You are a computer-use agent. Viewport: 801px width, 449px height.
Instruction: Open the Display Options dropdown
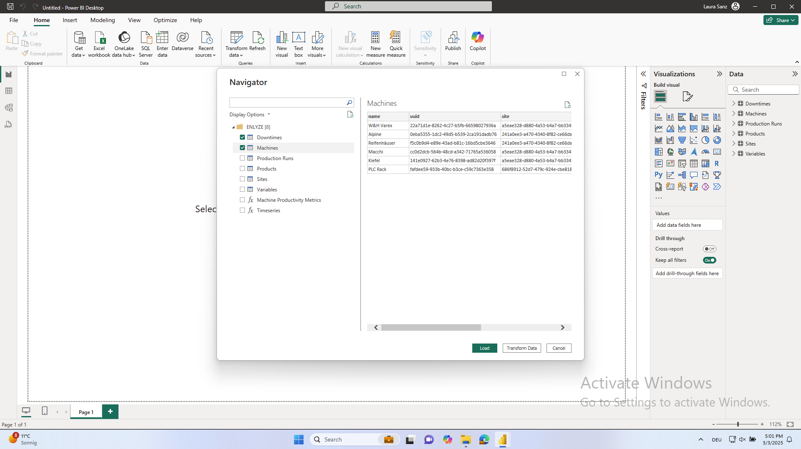[249, 115]
